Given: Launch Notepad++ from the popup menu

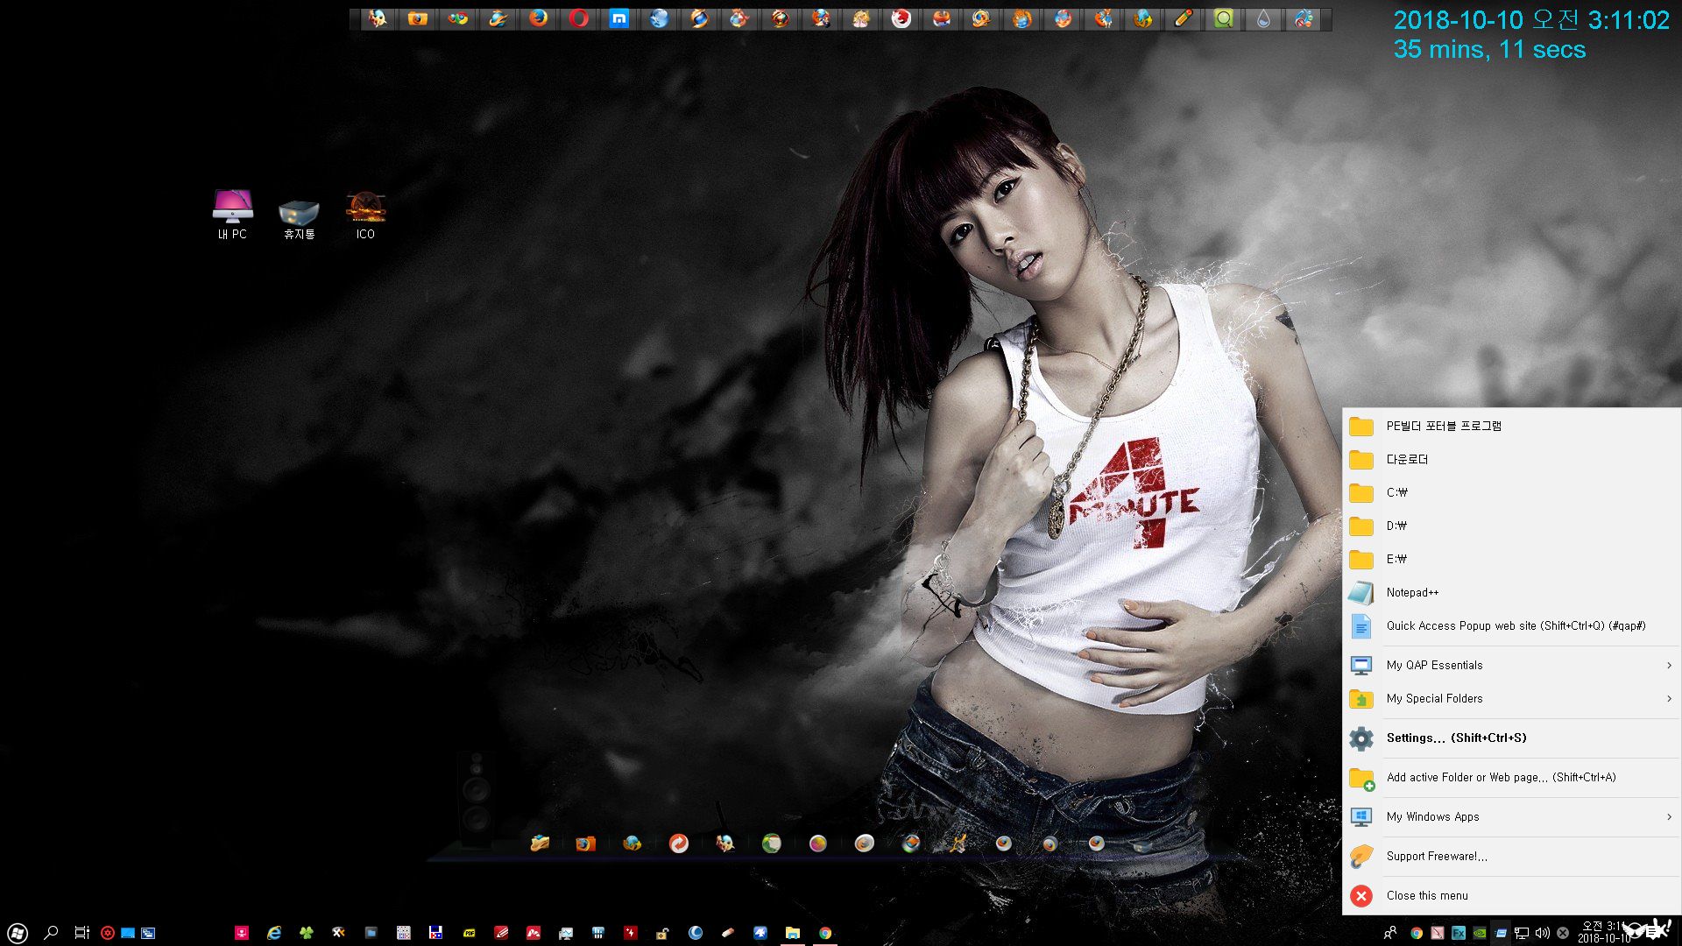Looking at the screenshot, I should [1511, 592].
